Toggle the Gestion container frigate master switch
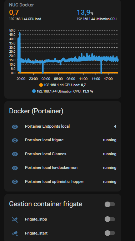 tap(110, 204)
